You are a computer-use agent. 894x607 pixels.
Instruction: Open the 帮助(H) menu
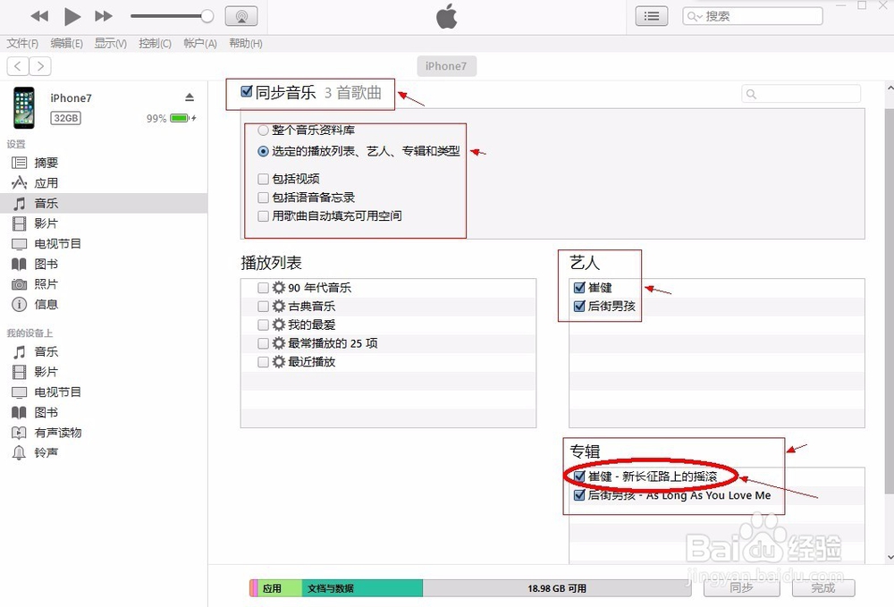click(246, 43)
